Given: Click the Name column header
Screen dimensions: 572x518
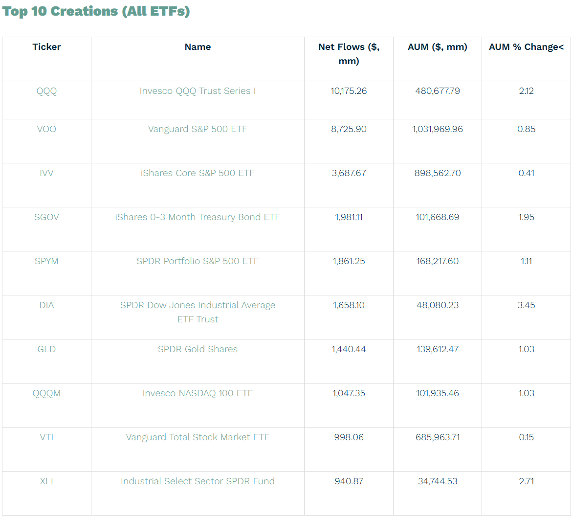Looking at the screenshot, I should pos(198,47).
